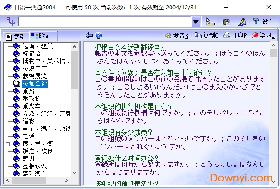
Task: Click the clipboard paste toolbar icon
Action: (x=226, y=22)
